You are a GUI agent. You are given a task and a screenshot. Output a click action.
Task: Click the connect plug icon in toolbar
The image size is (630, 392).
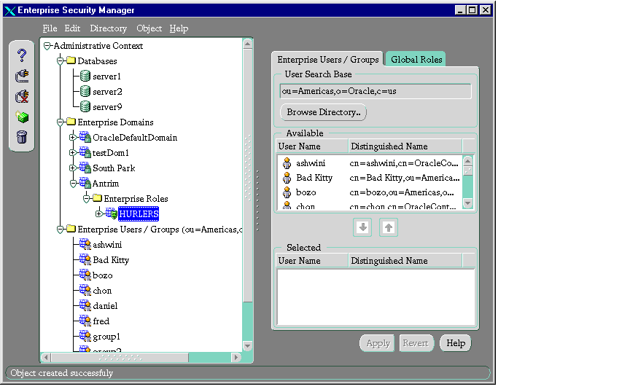coord(22,75)
